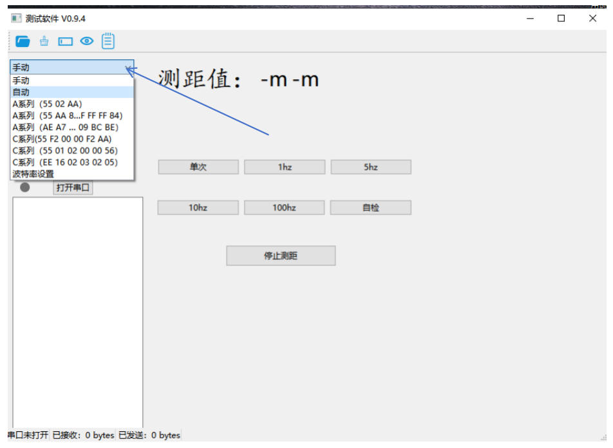Click the gray serial status indicator circle
Image resolution: width=613 pixels, height=448 pixels.
pyautogui.click(x=25, y=187)
